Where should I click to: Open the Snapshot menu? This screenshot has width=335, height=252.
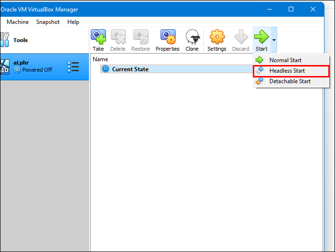tap(48, 22)
